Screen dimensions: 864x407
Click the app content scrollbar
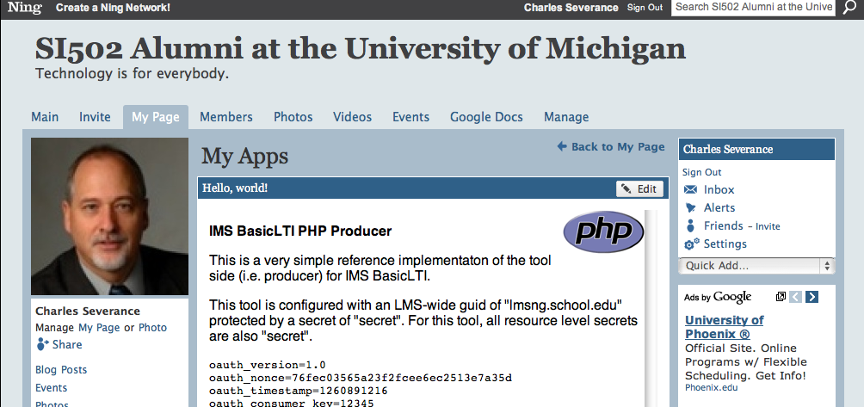pyautogui.click(x=651, y=308)
